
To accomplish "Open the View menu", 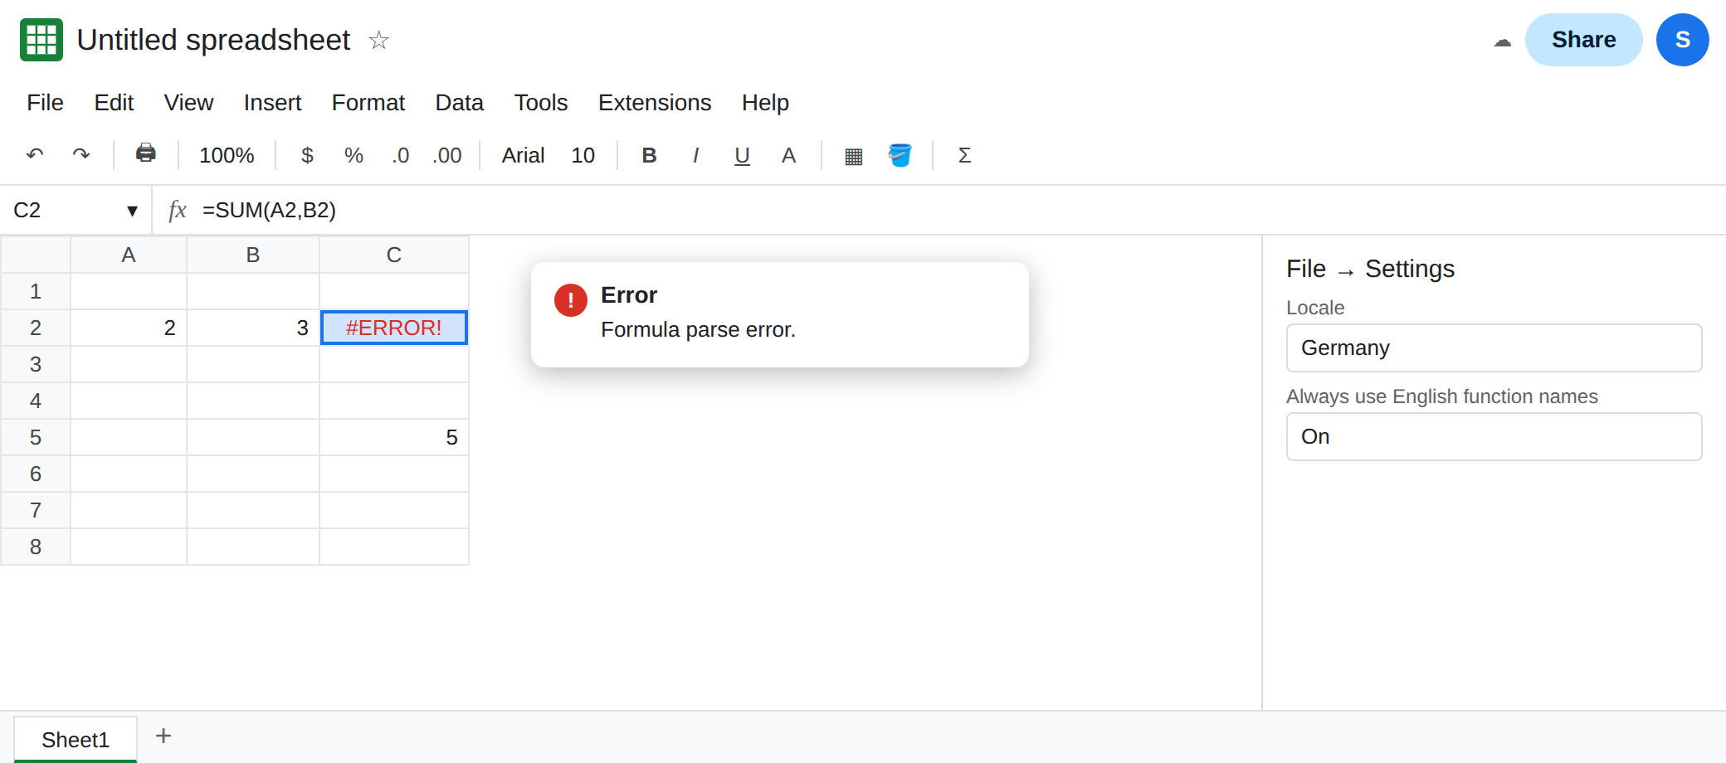I will (188, 102).
